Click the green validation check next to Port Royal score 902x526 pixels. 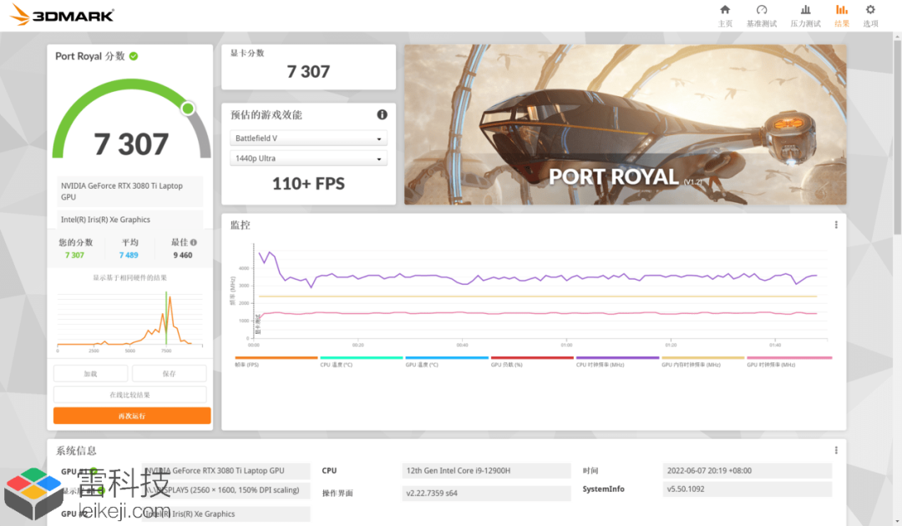point(134,56)
